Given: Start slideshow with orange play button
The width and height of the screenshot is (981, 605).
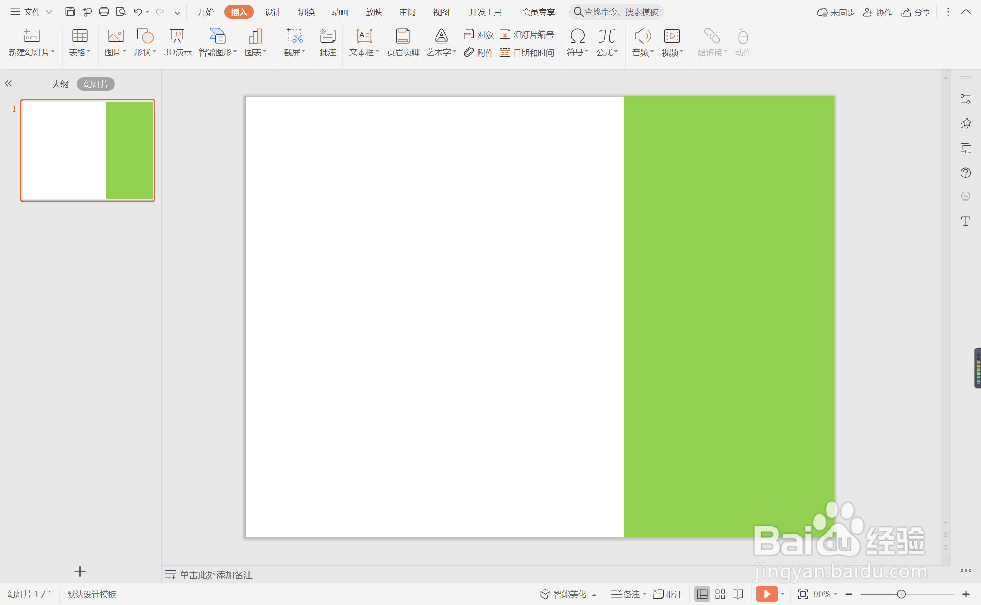Looking at the screenshot, I should click(x=767, y=594).
